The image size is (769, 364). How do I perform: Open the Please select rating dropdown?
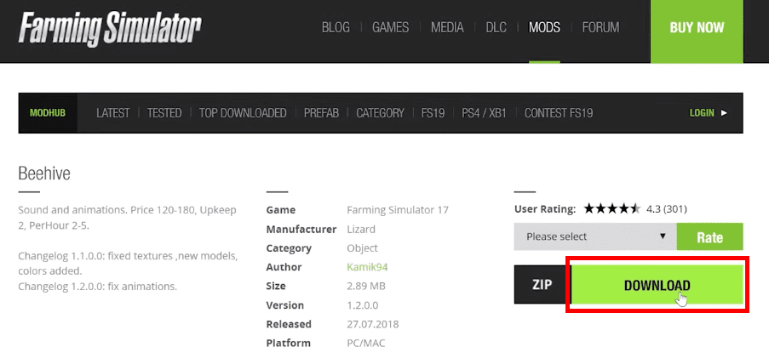tap(595, 236)
